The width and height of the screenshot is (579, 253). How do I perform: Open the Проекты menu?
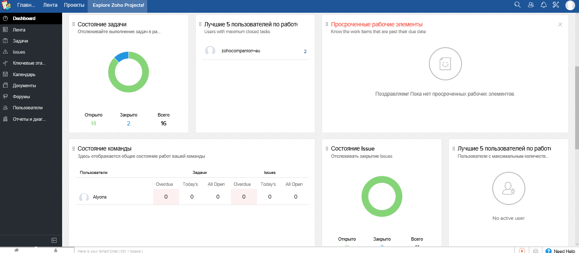(74, 5)
